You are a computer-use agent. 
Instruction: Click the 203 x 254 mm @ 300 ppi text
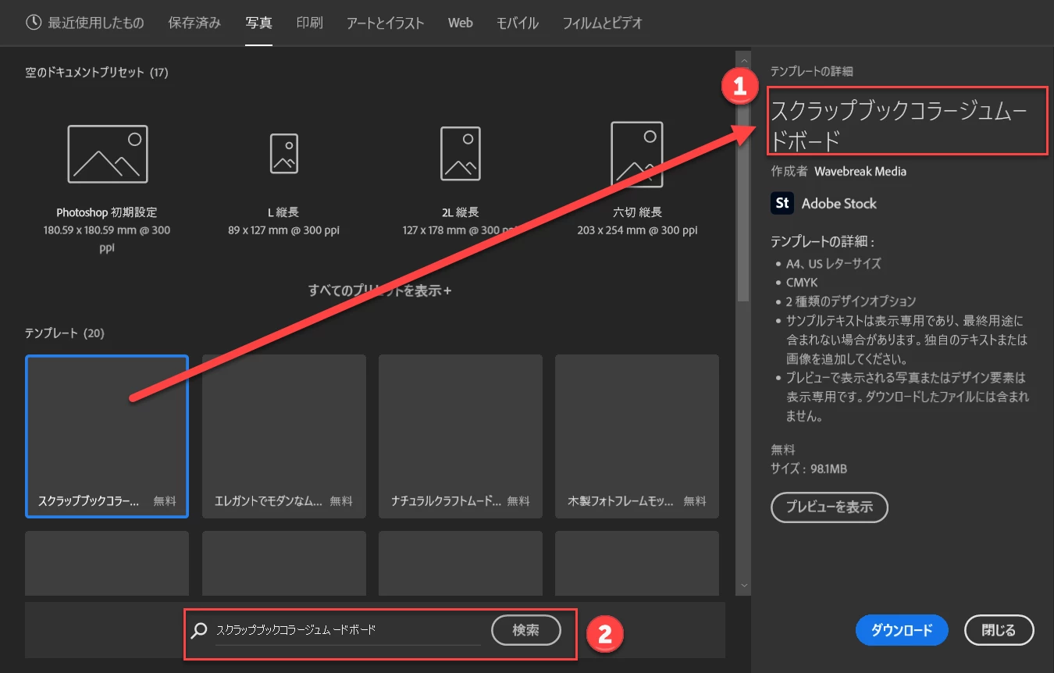(636, 230)
